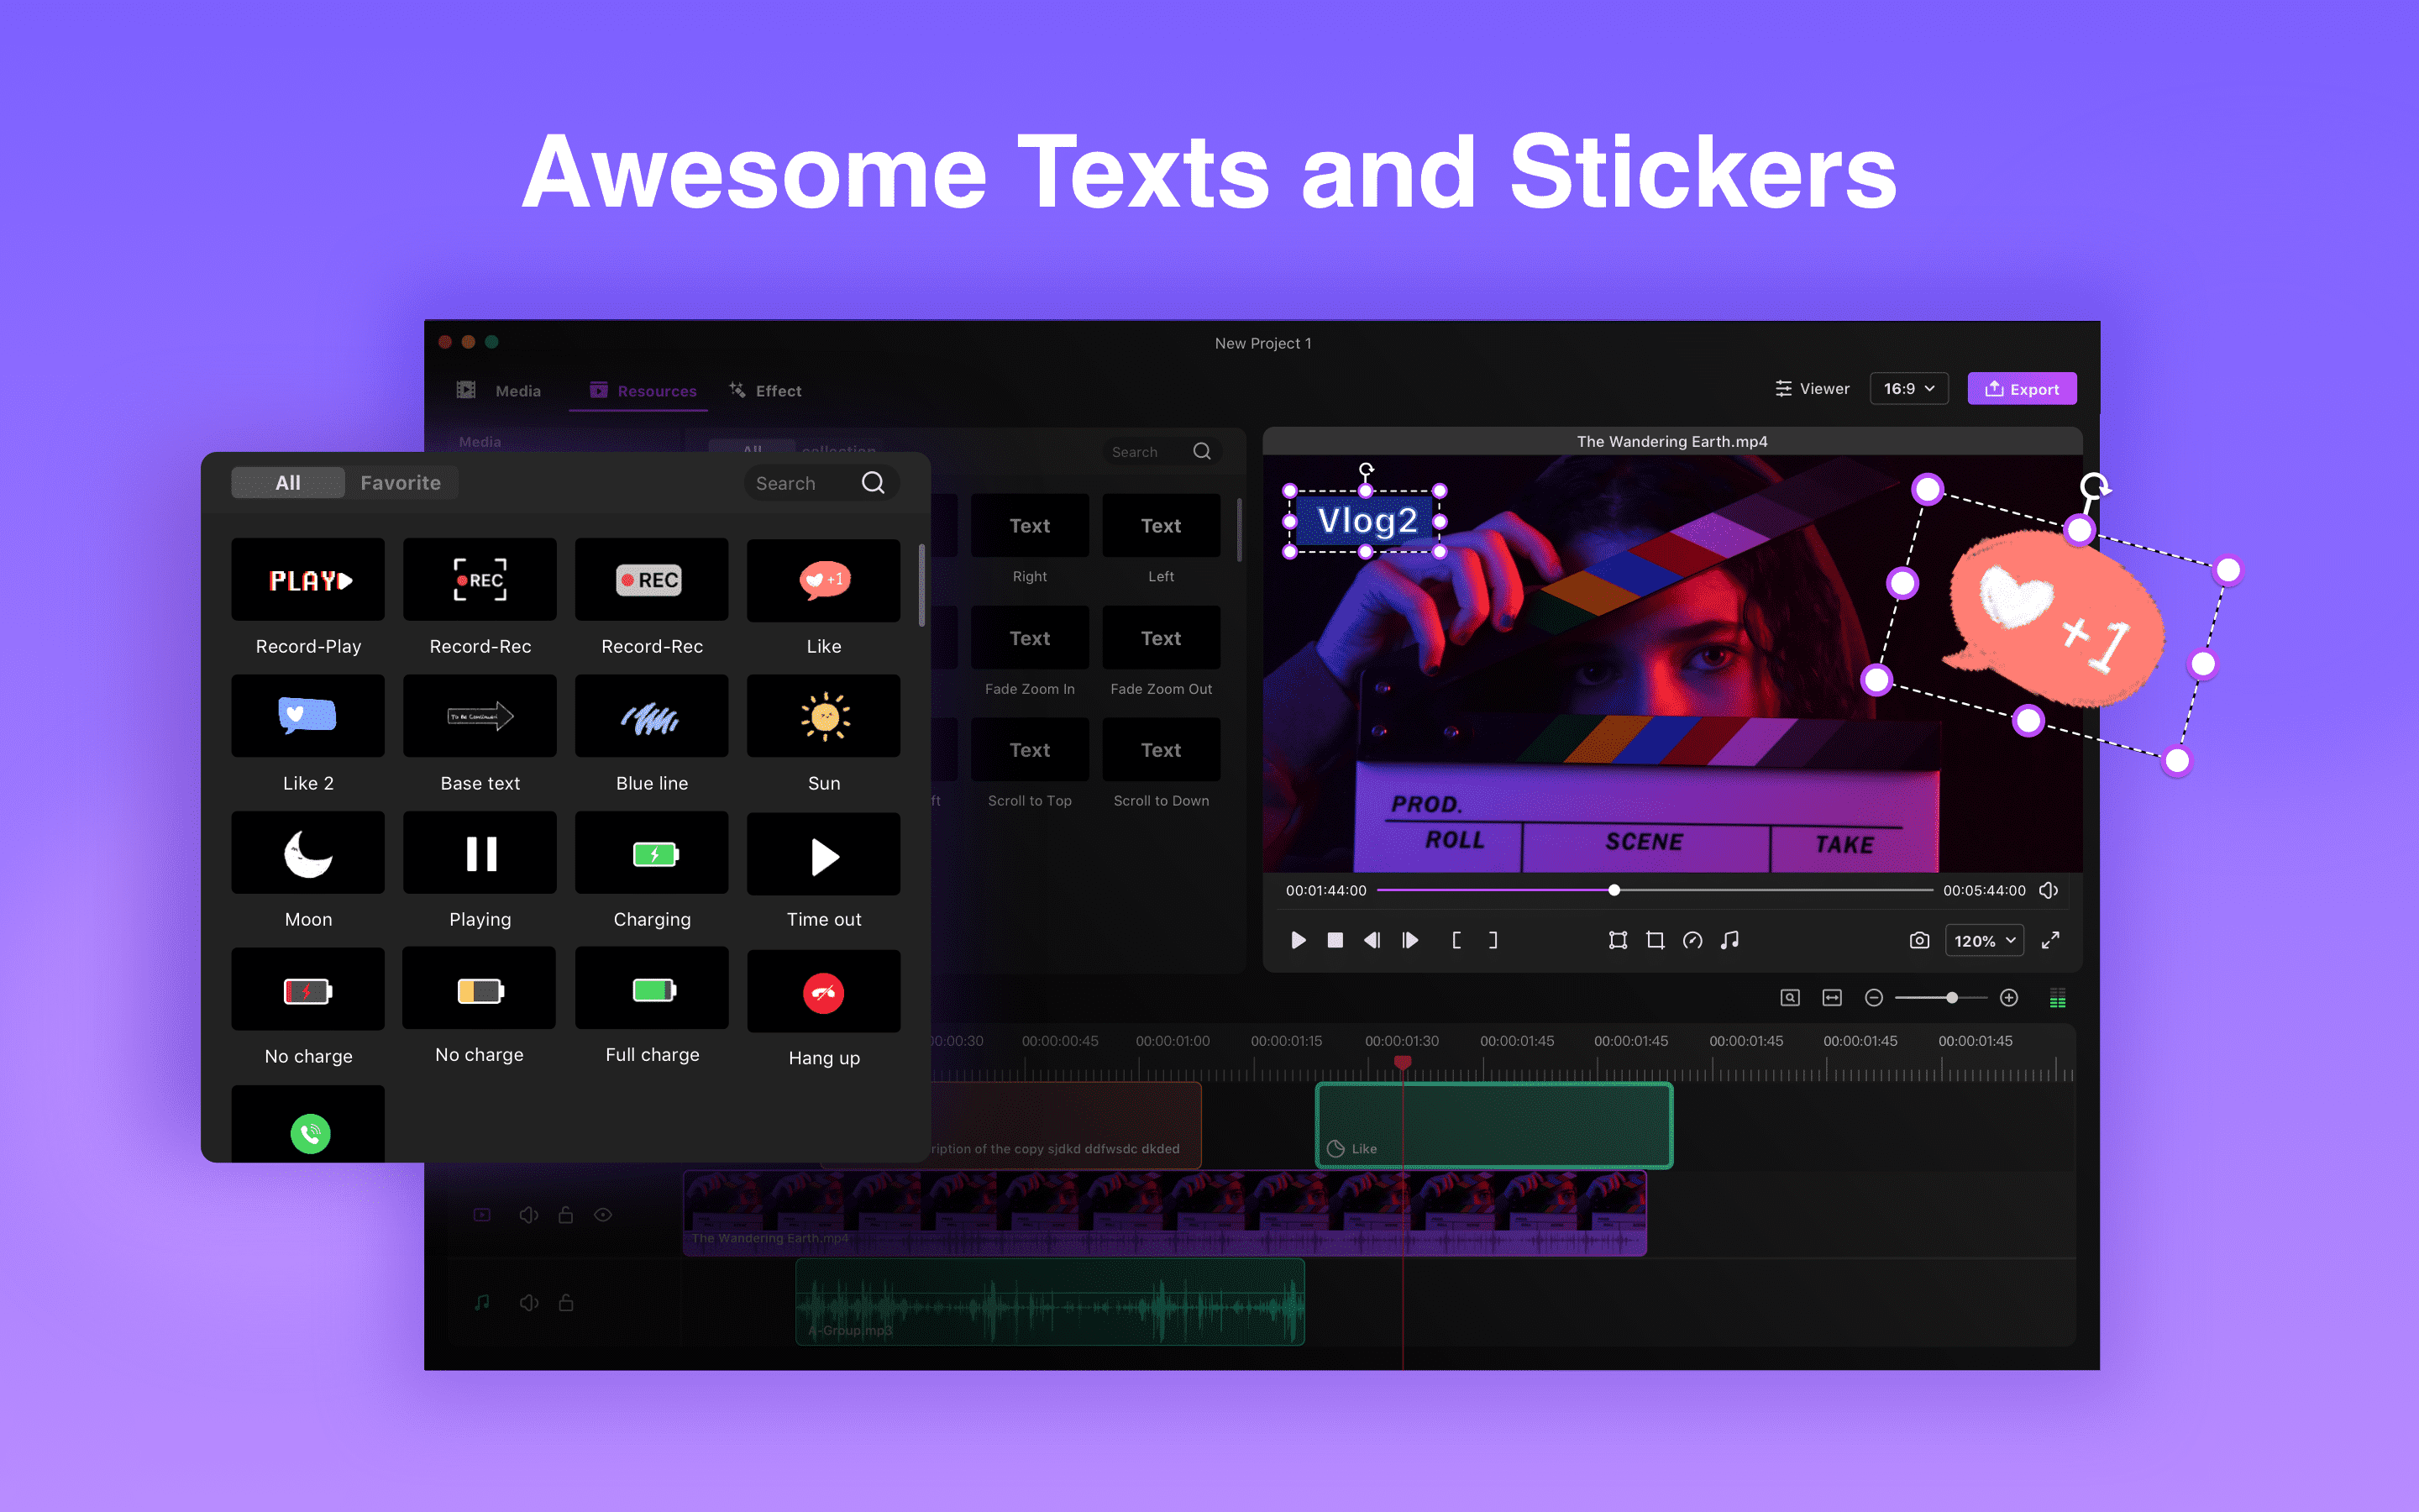Mute the Wandering Earth video track speaker icon
The image size is (2419, 1512).
click(x=529, y=1214)
